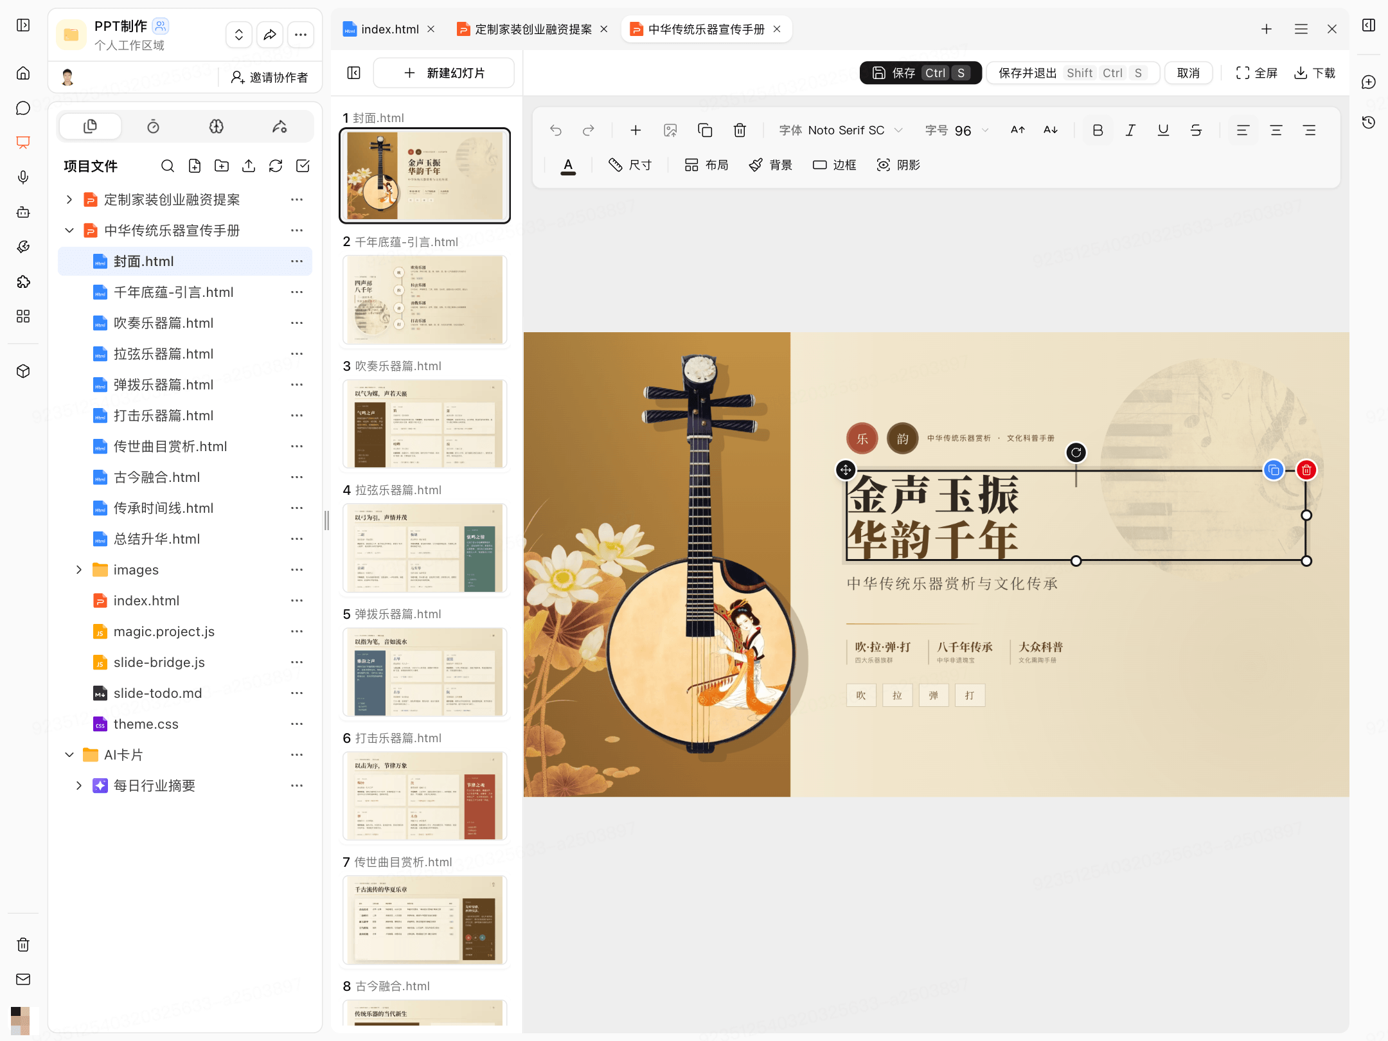Screen dimensions: 1388x1041
Task: Open the 尺寸 size options
Action: tap(630, 165)
